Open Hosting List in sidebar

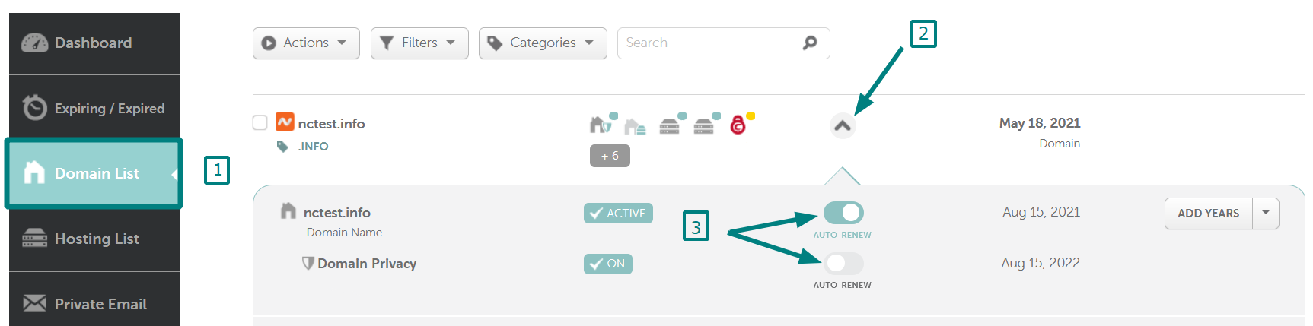click(x=94, y=239)
